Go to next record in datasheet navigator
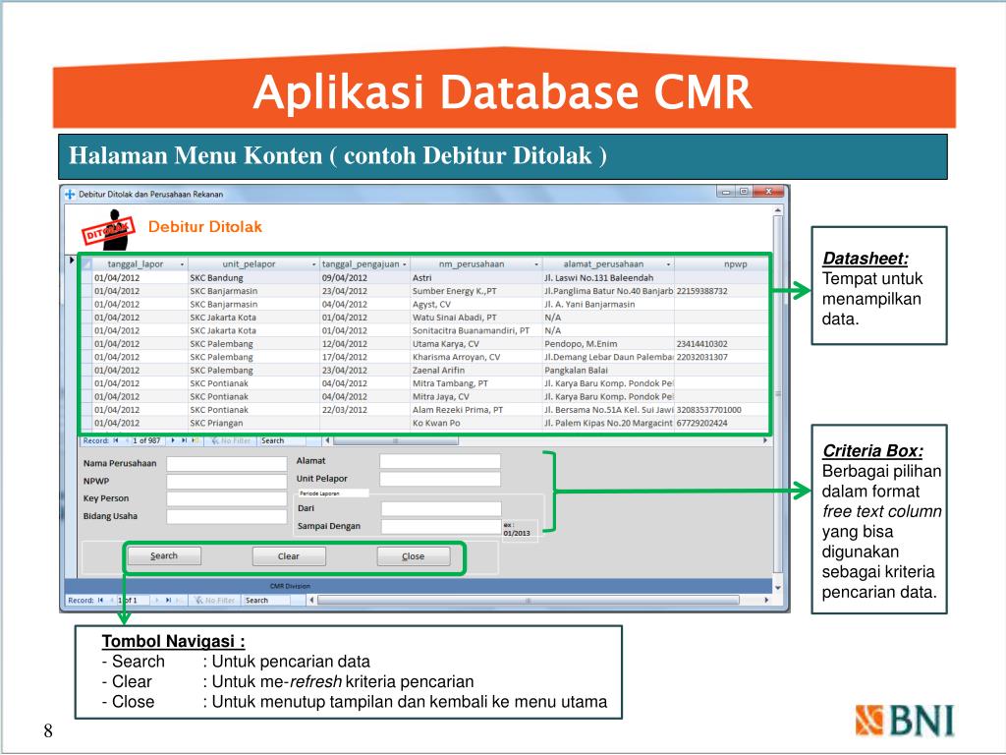Viewport: 1006px width, 755px height. pyautogui.click(x=173, y=441)
